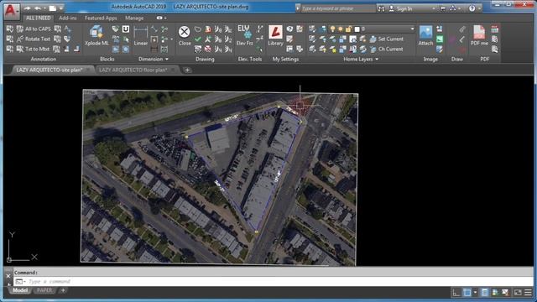Open the Add-ins ribbon tab
The image size is (537, 302).
point(68,18)
